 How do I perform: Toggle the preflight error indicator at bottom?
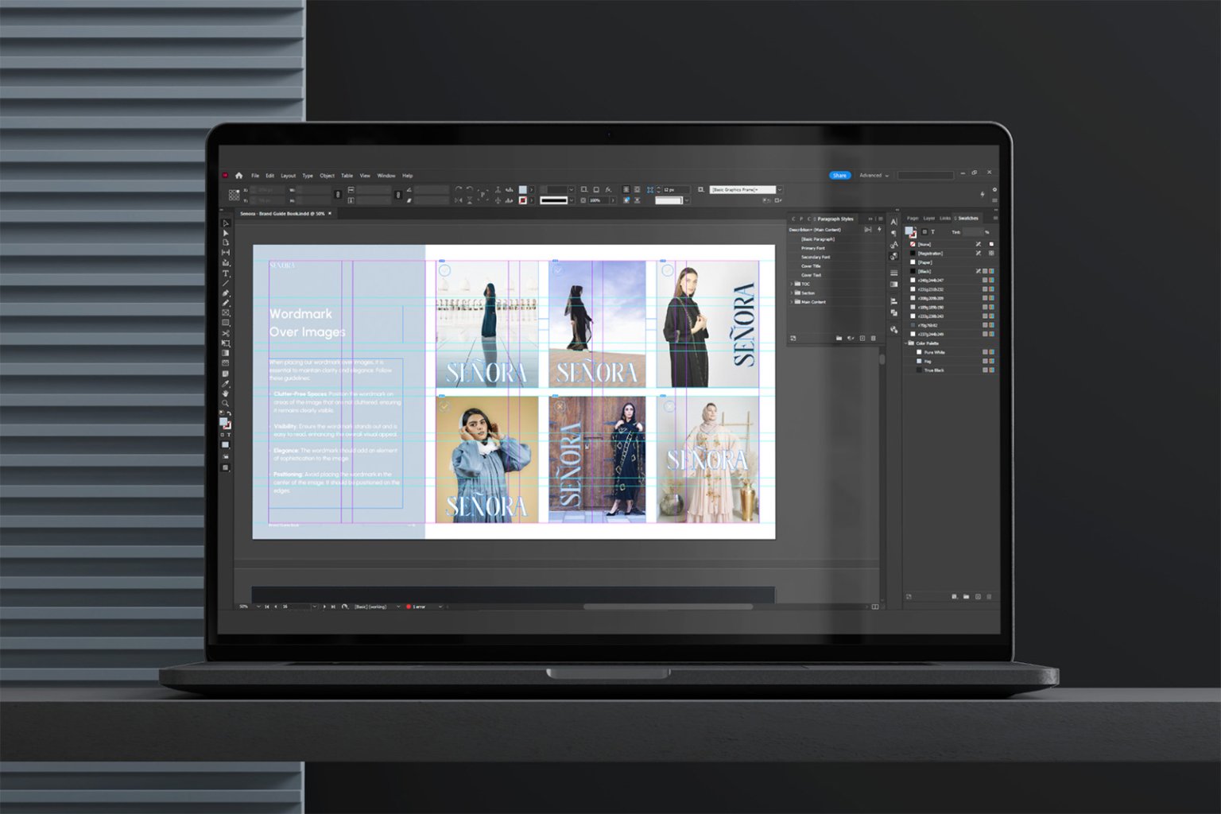414,607
